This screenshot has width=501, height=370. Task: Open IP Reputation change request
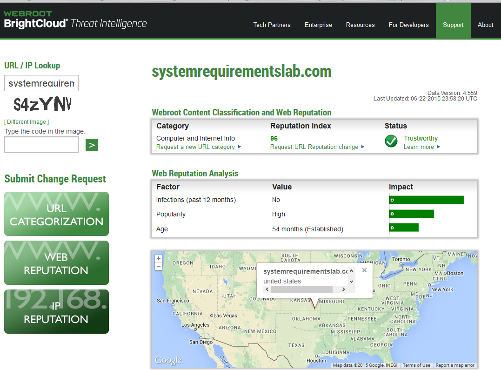click(x=57, y=312)
